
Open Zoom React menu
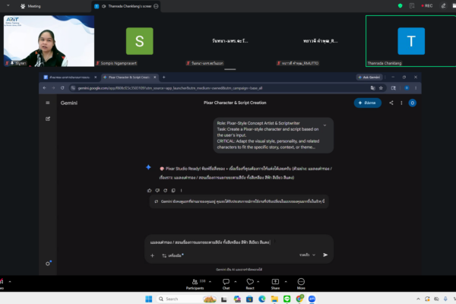250,284
